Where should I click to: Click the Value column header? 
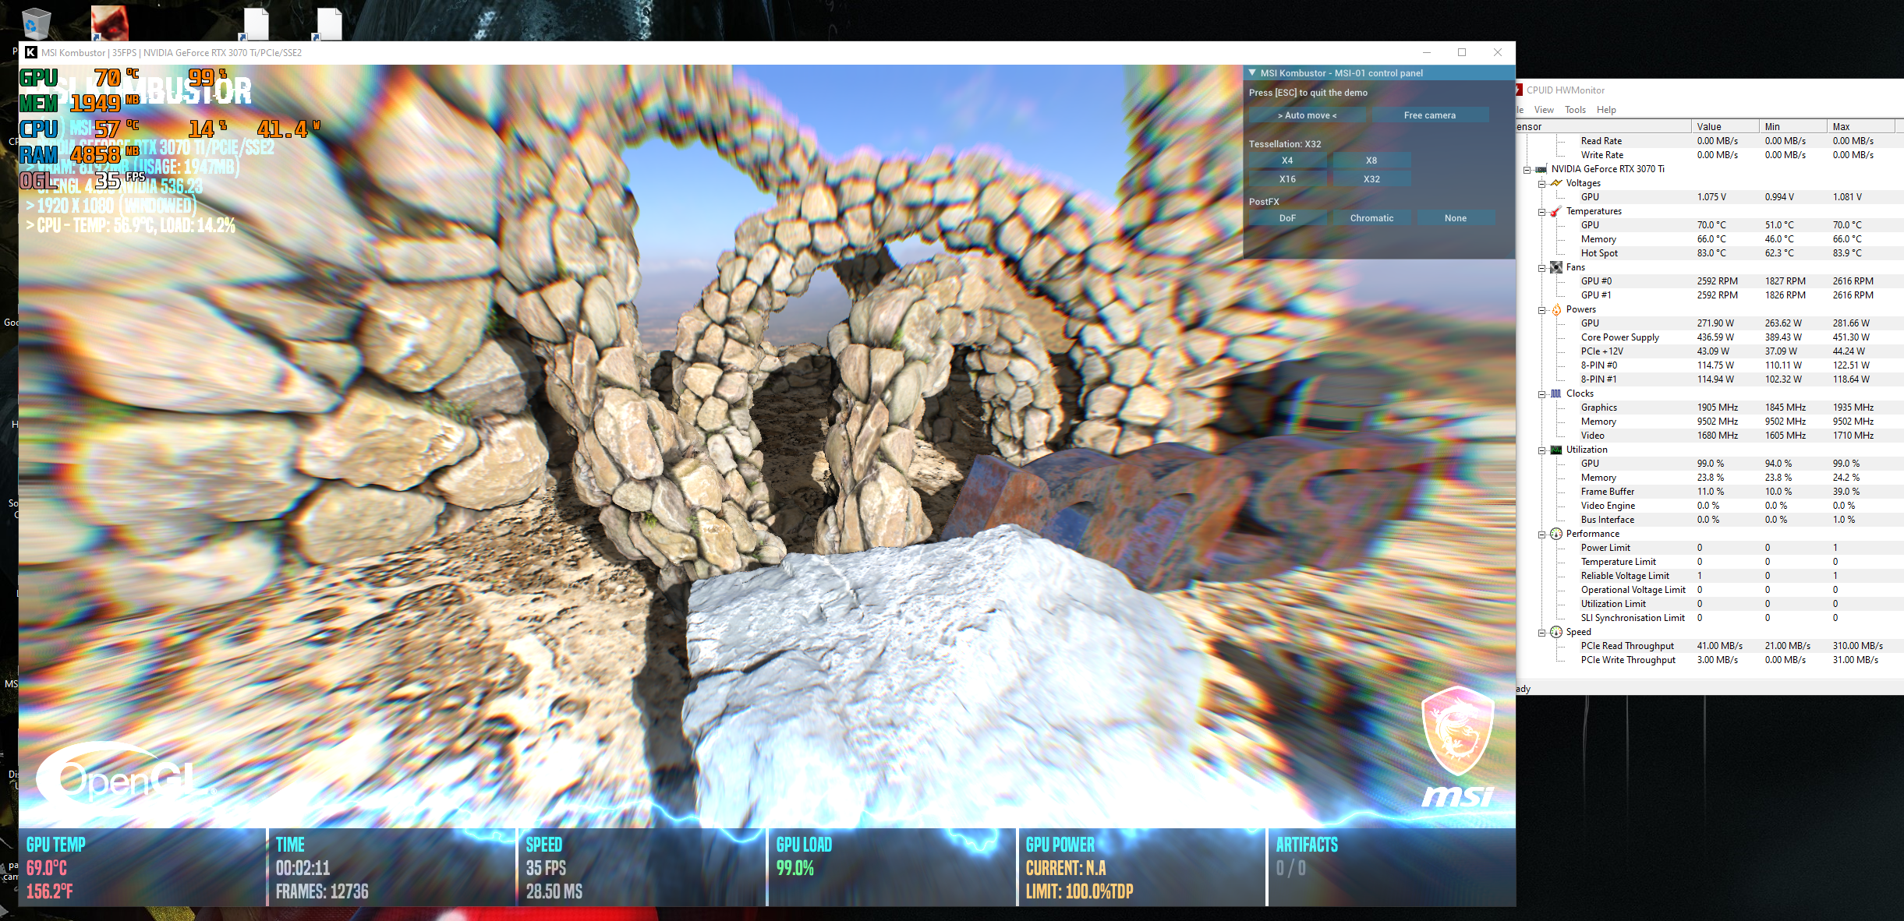point(1725,126)
